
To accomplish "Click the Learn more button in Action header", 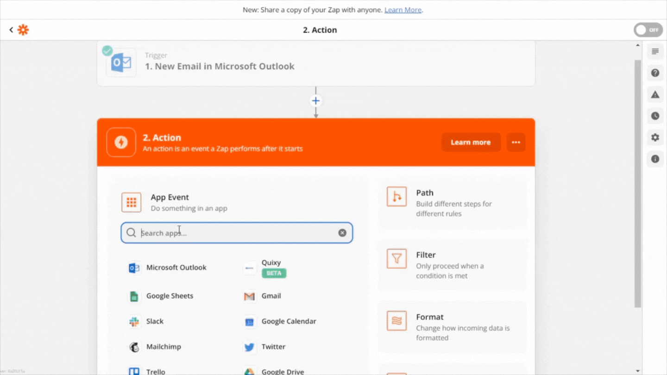I will (471, 142).
